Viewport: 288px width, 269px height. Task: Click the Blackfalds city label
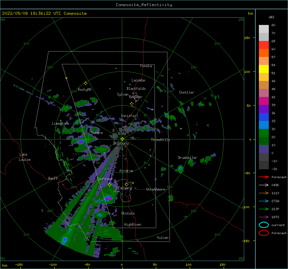[136, 89]
